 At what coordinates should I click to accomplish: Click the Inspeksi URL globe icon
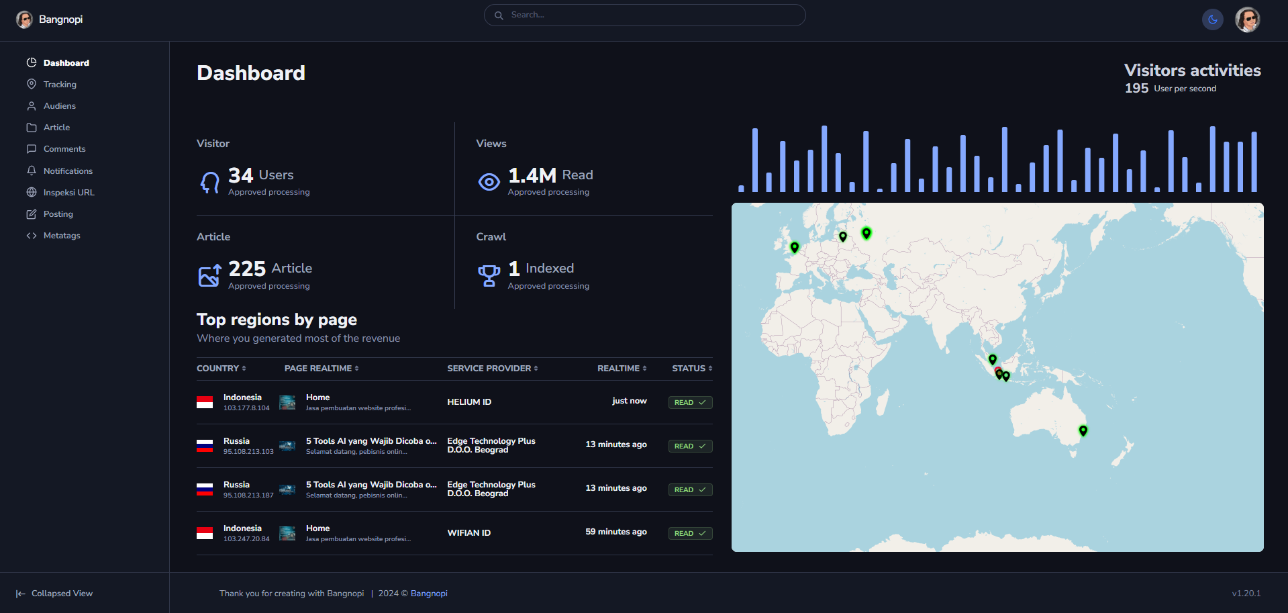click(x=32, y=193)
